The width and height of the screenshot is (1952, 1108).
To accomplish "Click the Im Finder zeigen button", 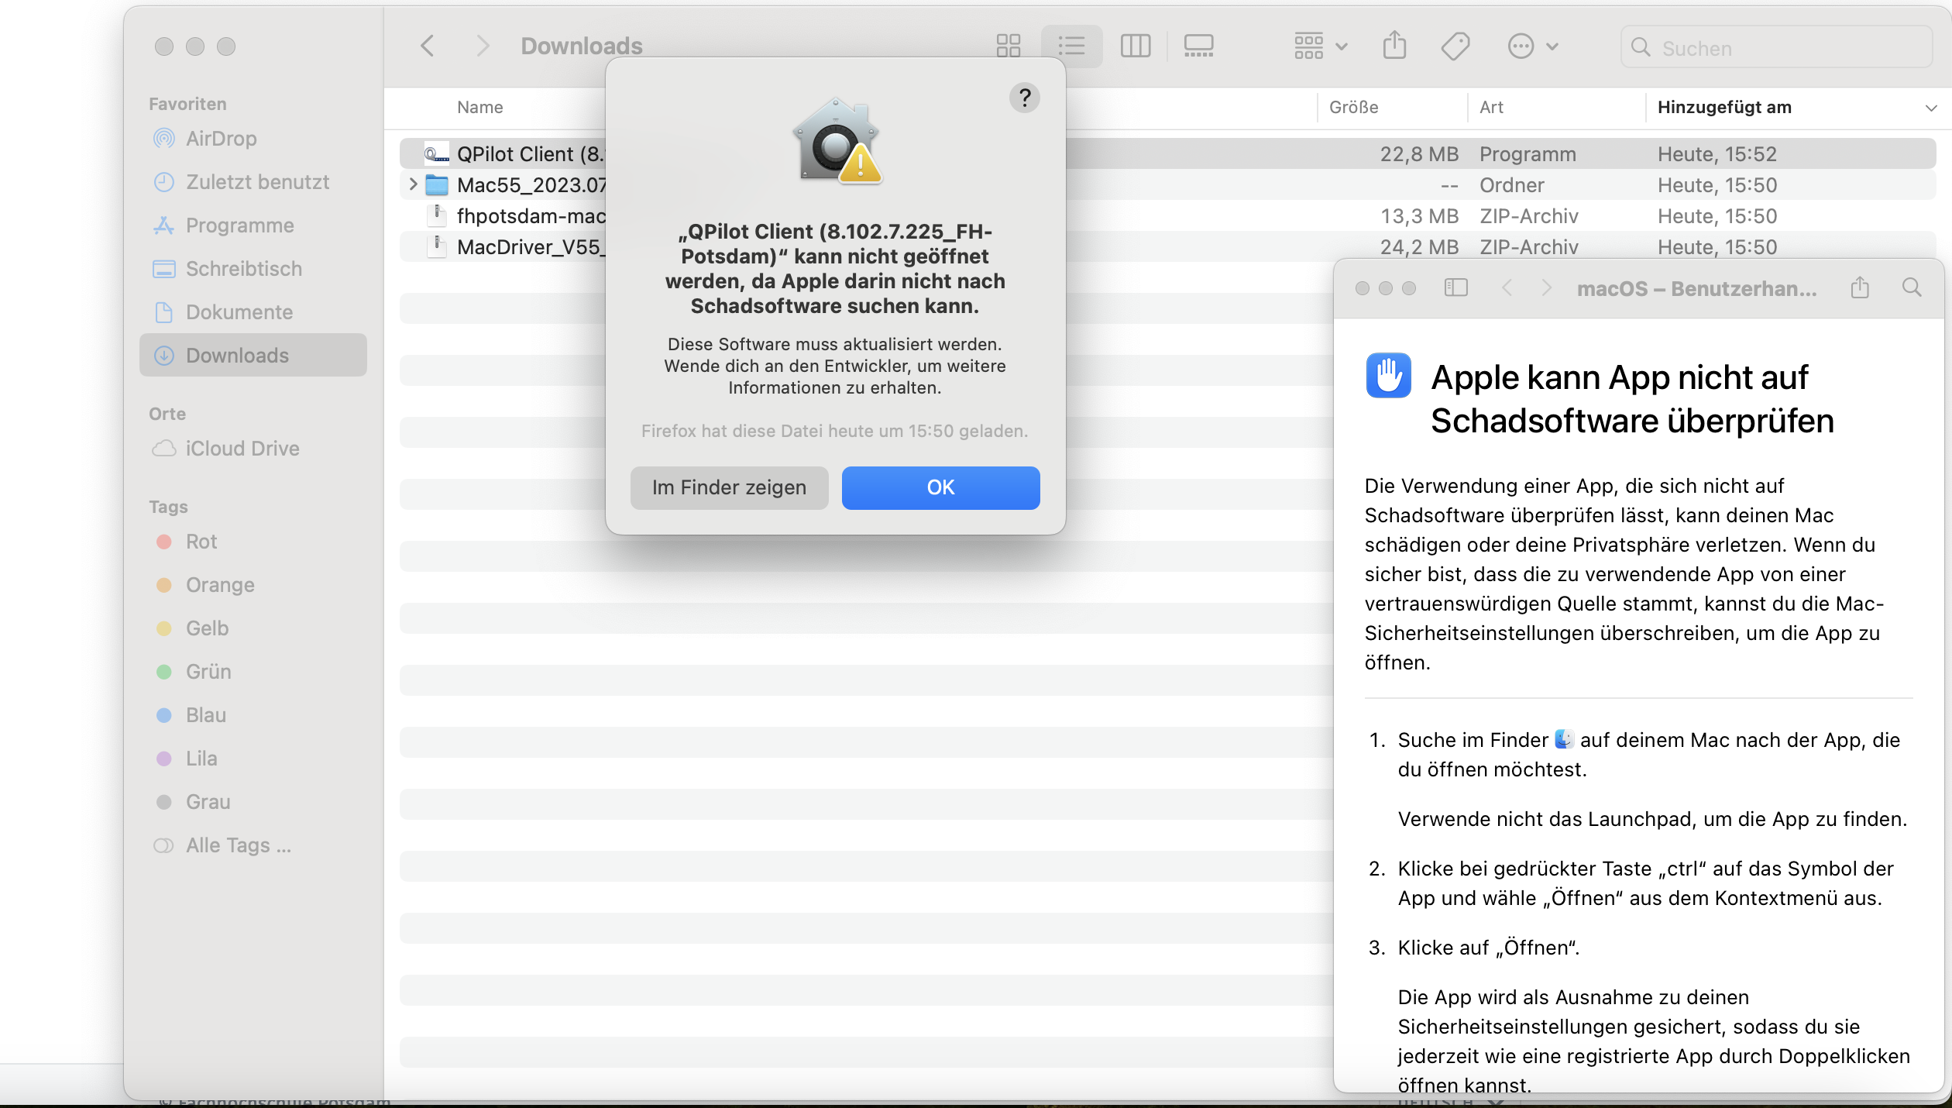I will click(x=729, y=487).
